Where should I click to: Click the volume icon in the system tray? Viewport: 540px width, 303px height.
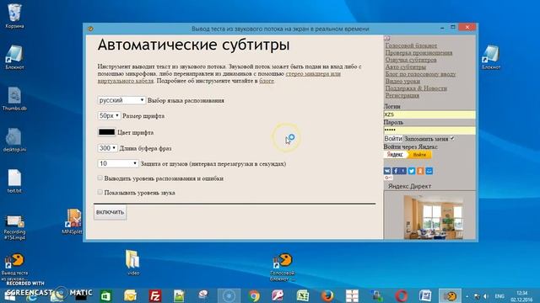(486, 295)
